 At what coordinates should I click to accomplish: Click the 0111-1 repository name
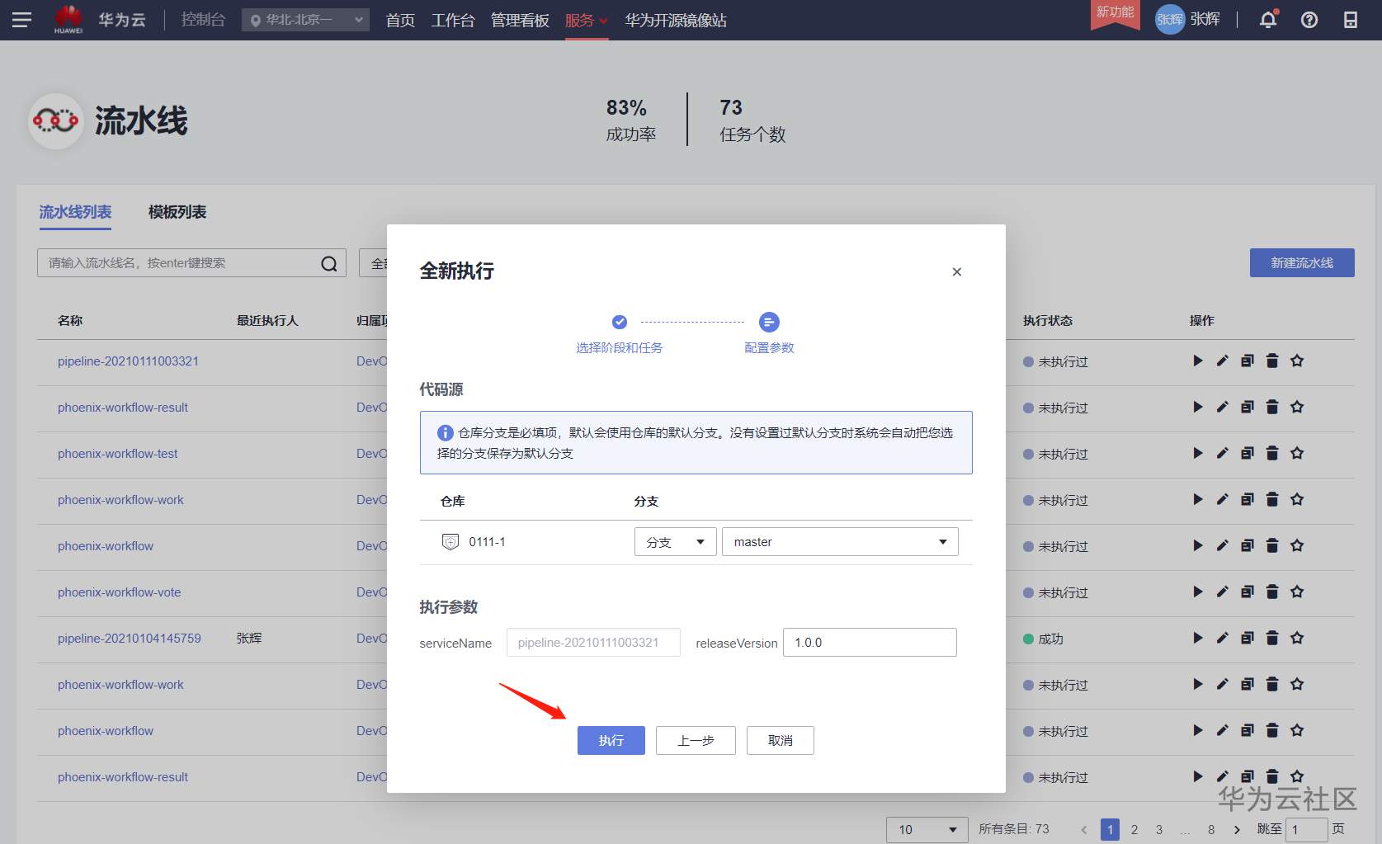(x=487, y=542)
